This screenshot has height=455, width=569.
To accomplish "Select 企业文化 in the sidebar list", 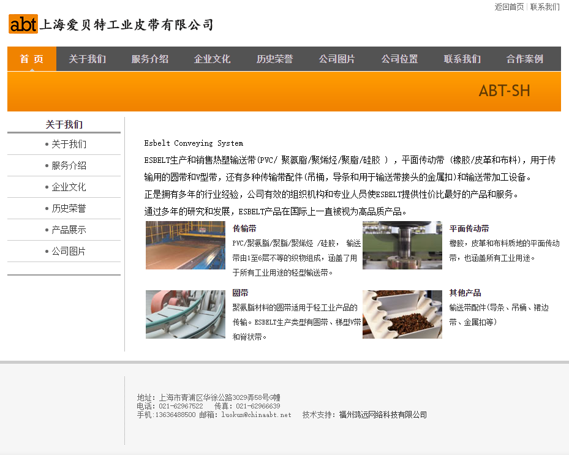I will [x=69, y=187].
